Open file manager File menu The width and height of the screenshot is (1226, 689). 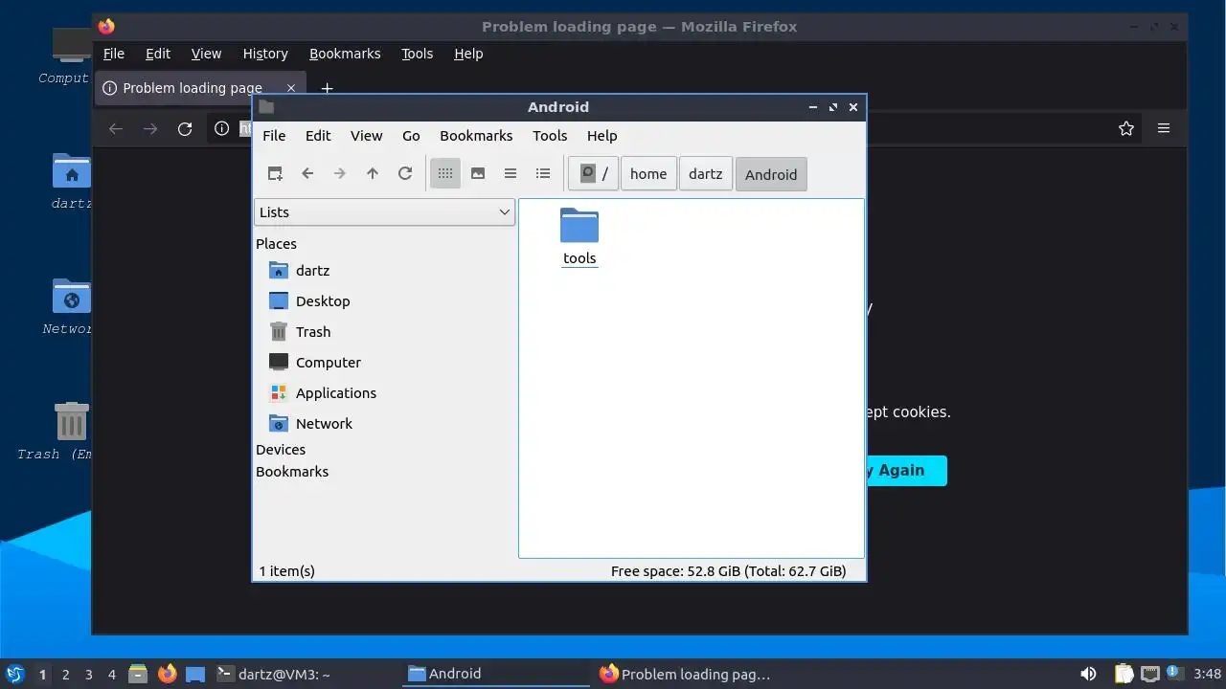pos(274,136)
